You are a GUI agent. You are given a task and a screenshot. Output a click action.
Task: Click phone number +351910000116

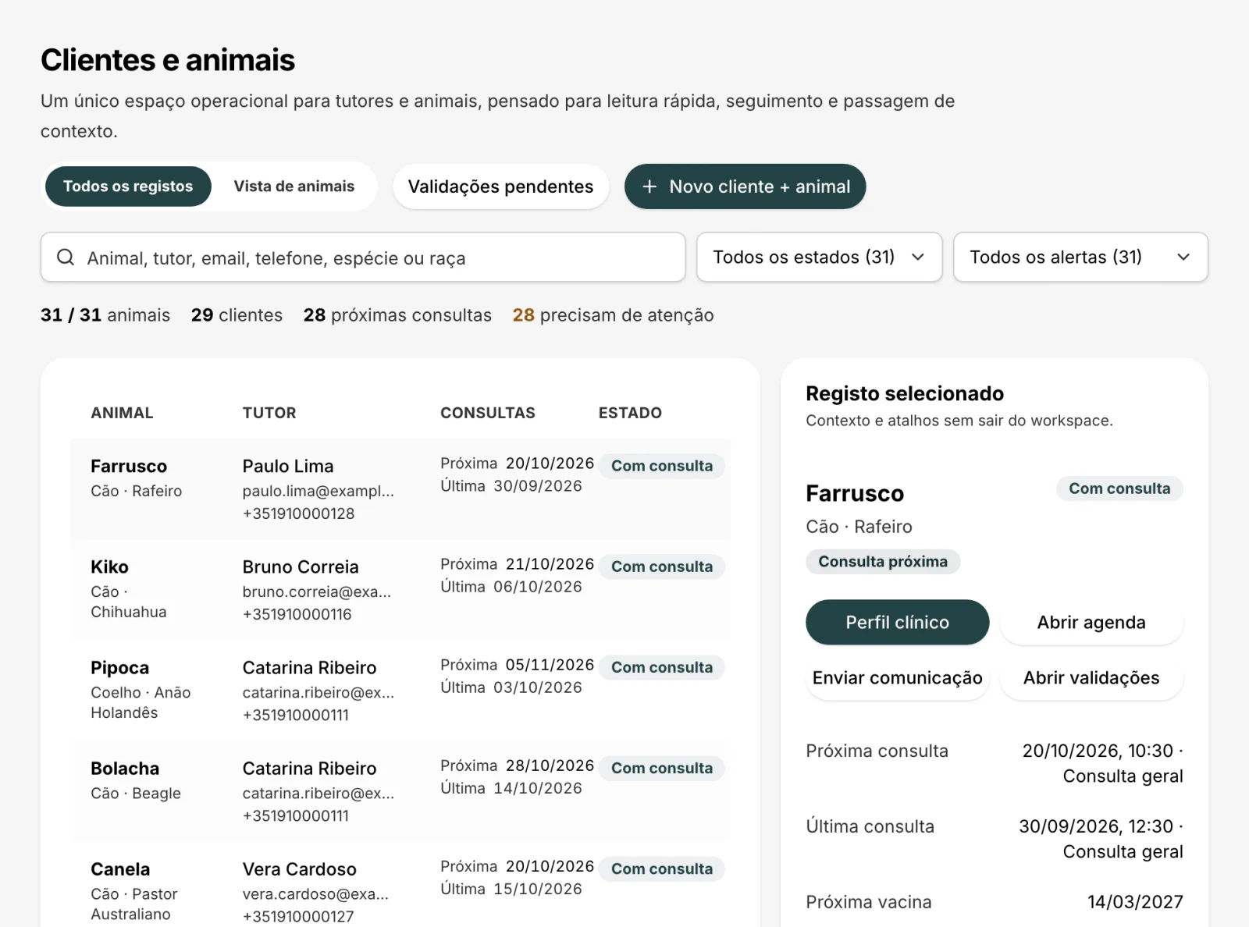(x=297, y=614)
